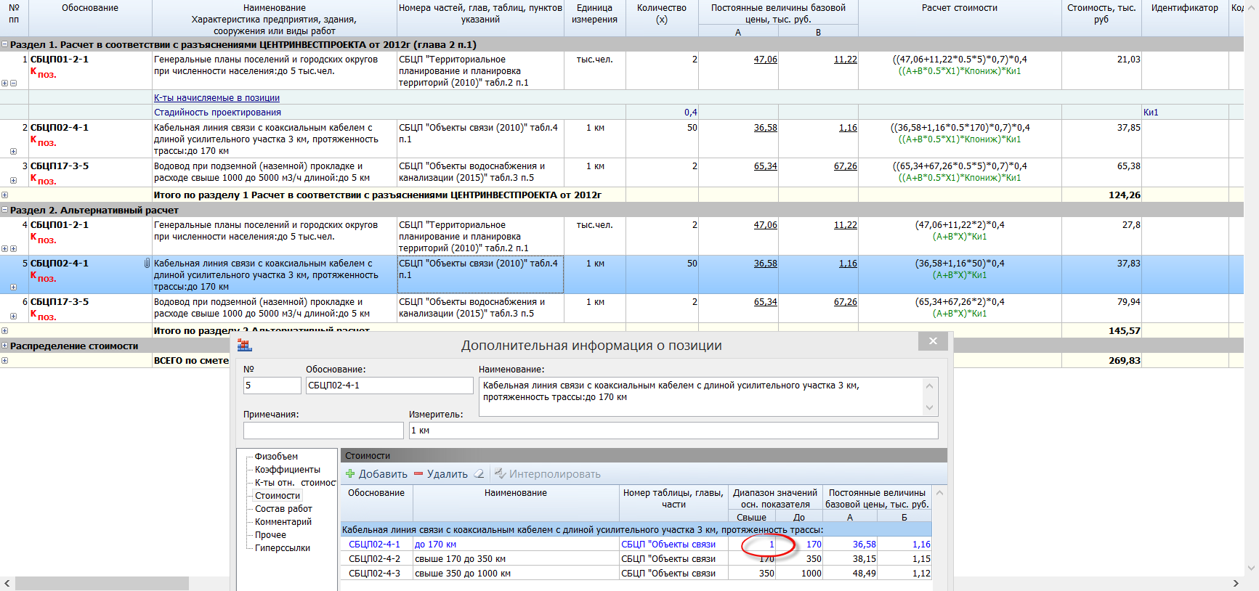The image size is (1259, 591).
Task: Click the Интерполировать toolbar icon
Action: pyautogui.click(x=501, y=474)
